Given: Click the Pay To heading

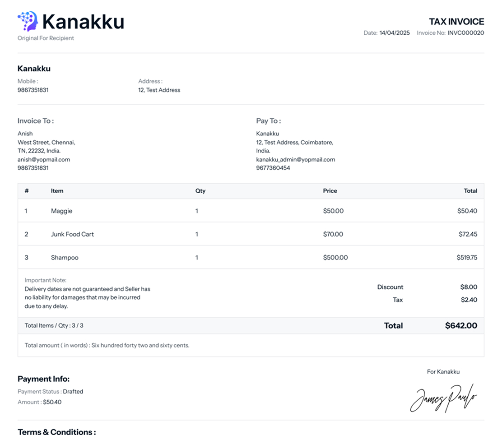Looking at the screenshot, I should [x=268, y=120].
